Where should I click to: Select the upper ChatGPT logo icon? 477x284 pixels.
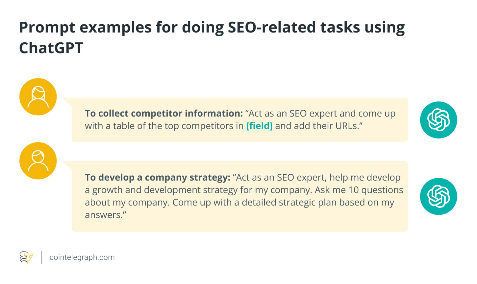coord(439,120)
